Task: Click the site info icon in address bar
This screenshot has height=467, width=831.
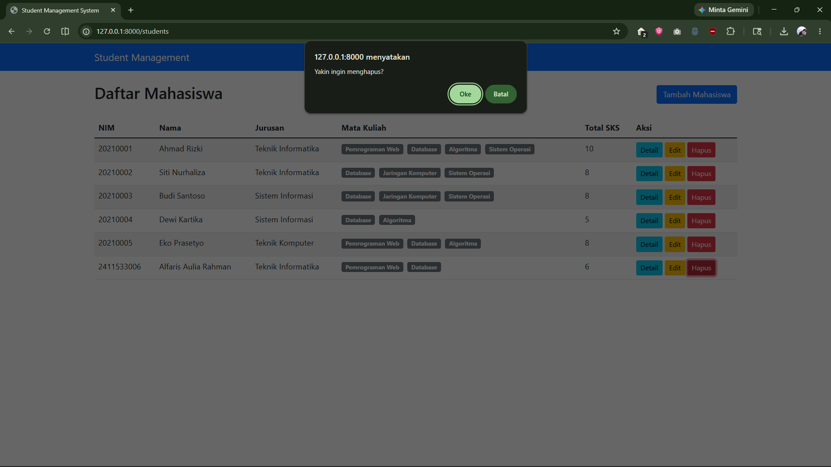Action: [x=86, y=31]
